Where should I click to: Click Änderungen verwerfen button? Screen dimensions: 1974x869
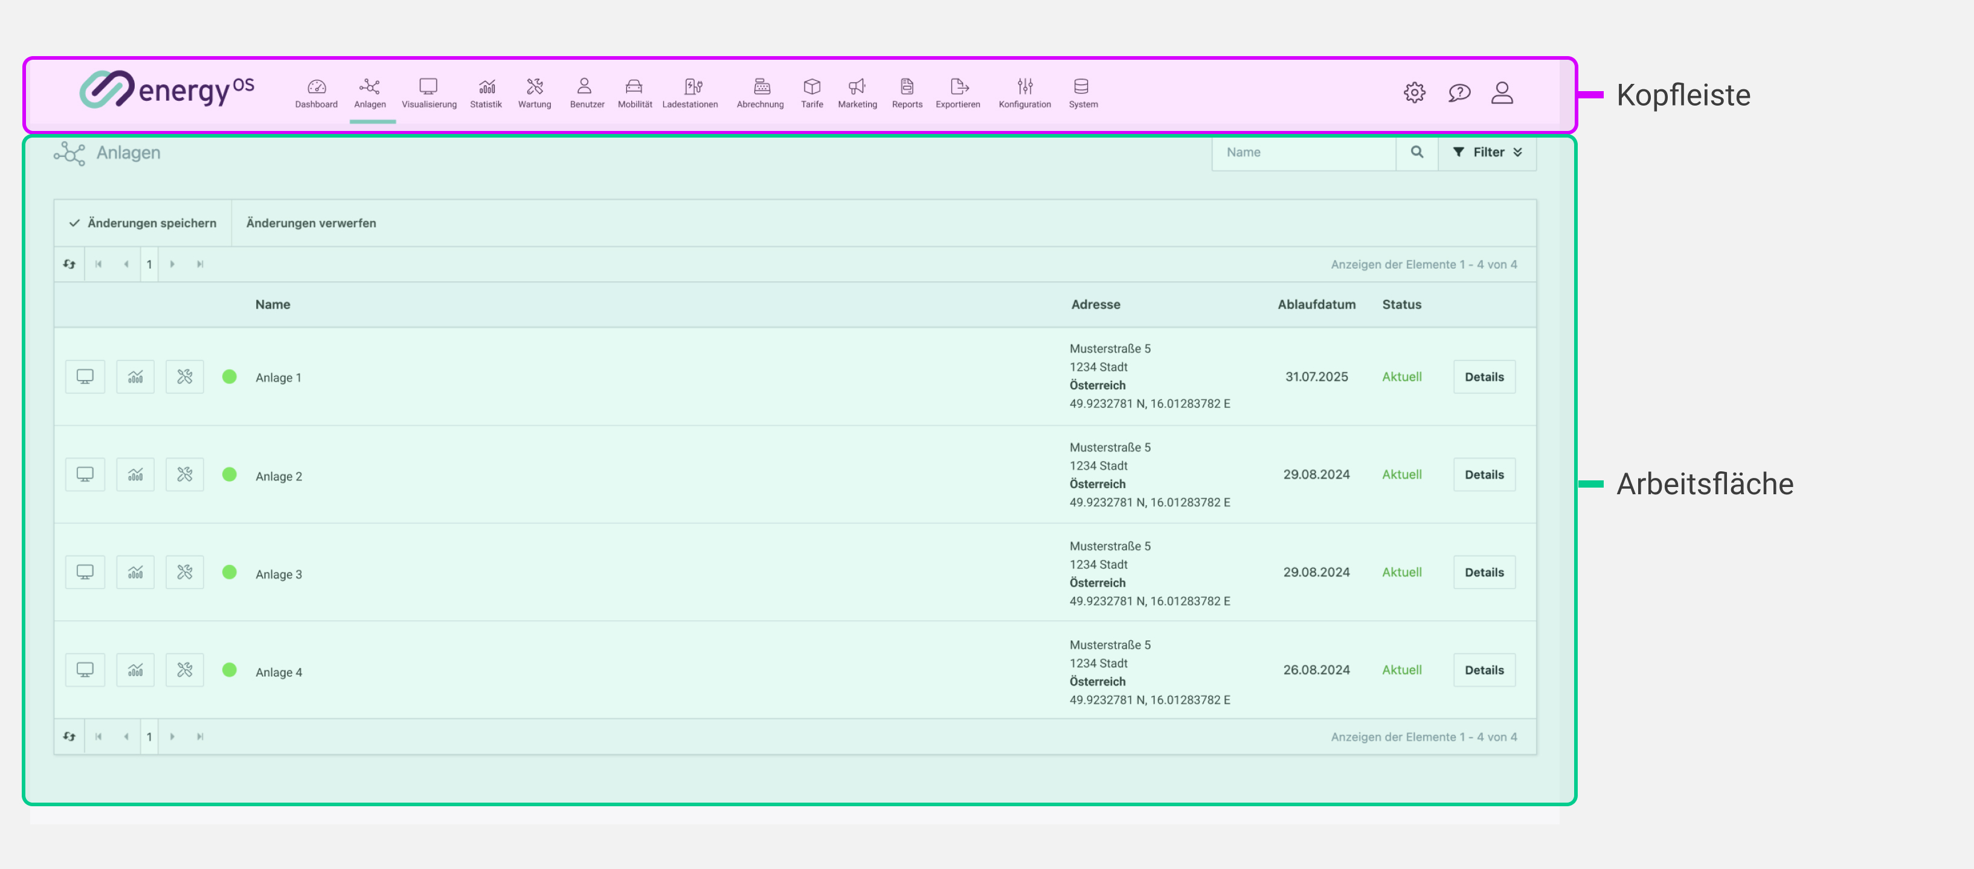(x=310, y=223)
